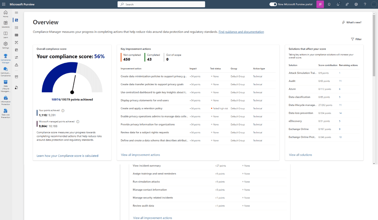Open Learn in left rail

pos(6,35)
